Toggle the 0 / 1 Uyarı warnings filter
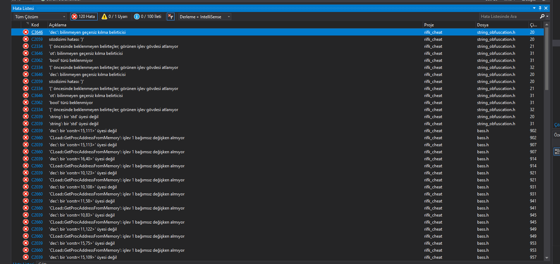This screenshot has width=560, height=264. (115, 17)
